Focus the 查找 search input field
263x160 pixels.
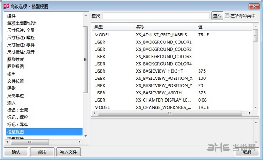[x=156, y=16]
